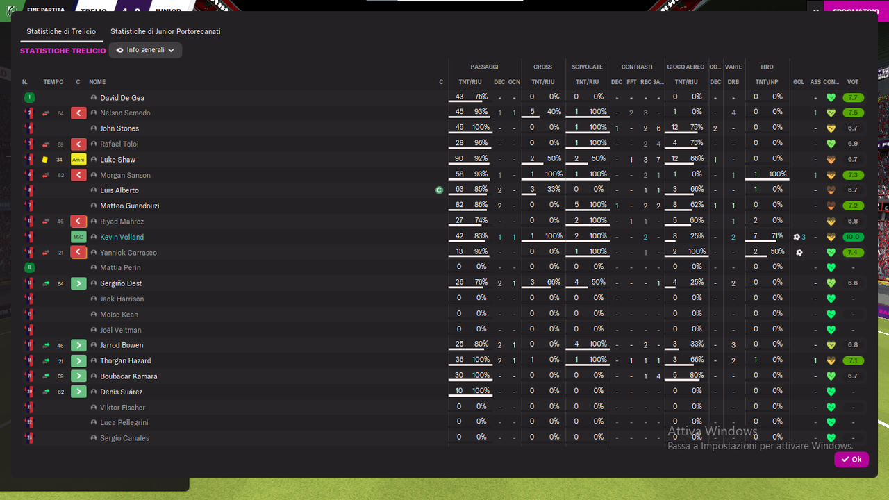Select the Viktor Fischer row name

pos(123,408)
